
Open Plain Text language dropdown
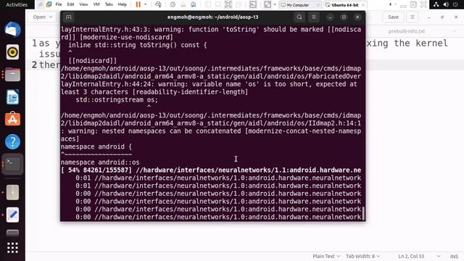pyautogui.click(x=326, y=256)
